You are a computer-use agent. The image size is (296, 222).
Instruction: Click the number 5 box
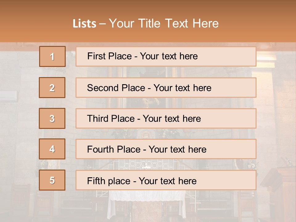click(52, 180)
